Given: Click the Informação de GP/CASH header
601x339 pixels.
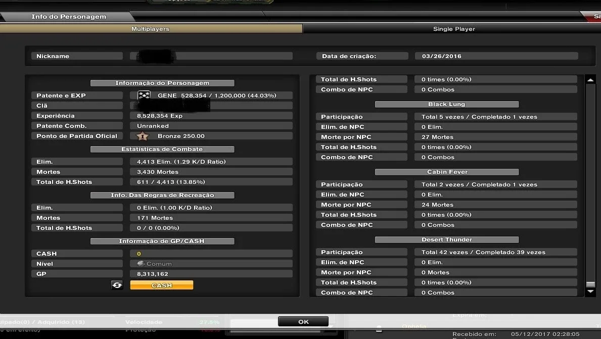Looking at the screenshot, I should coord(162,241).
